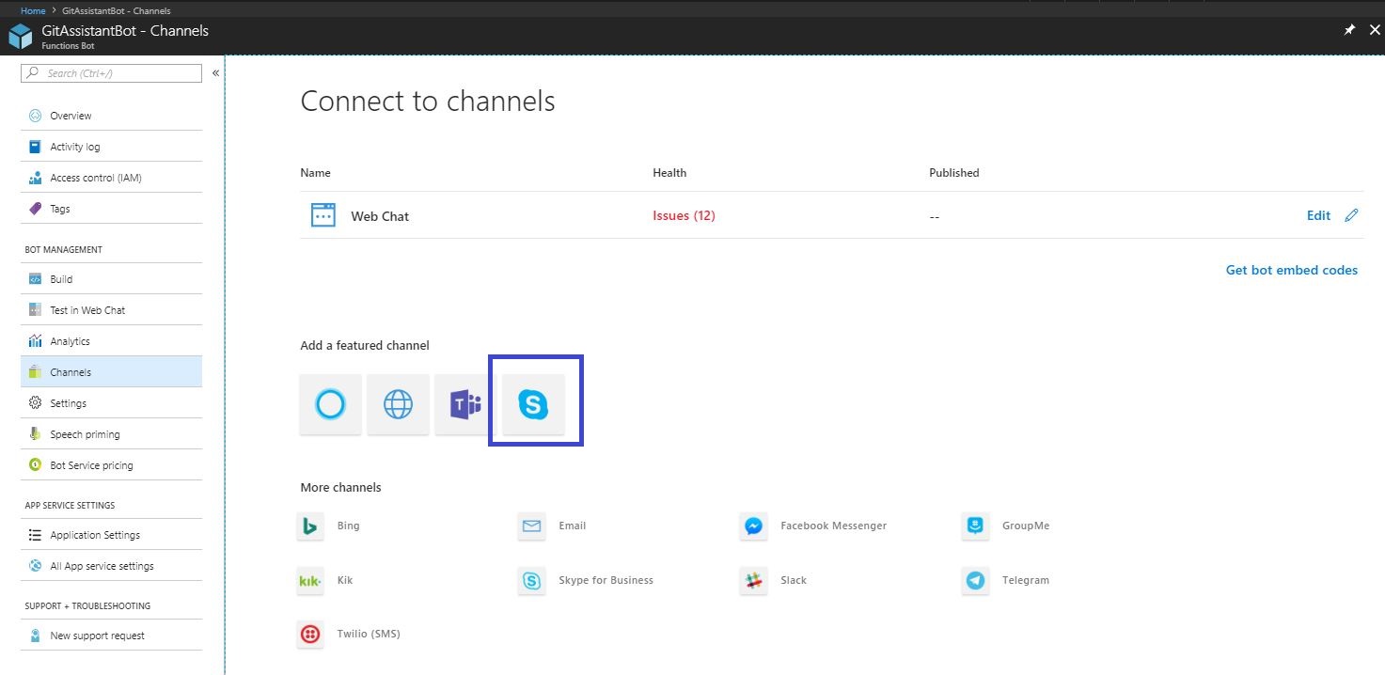
Task: Click the Overview sidebar icon
Action: pyautogui.click(x=36, y=116)
